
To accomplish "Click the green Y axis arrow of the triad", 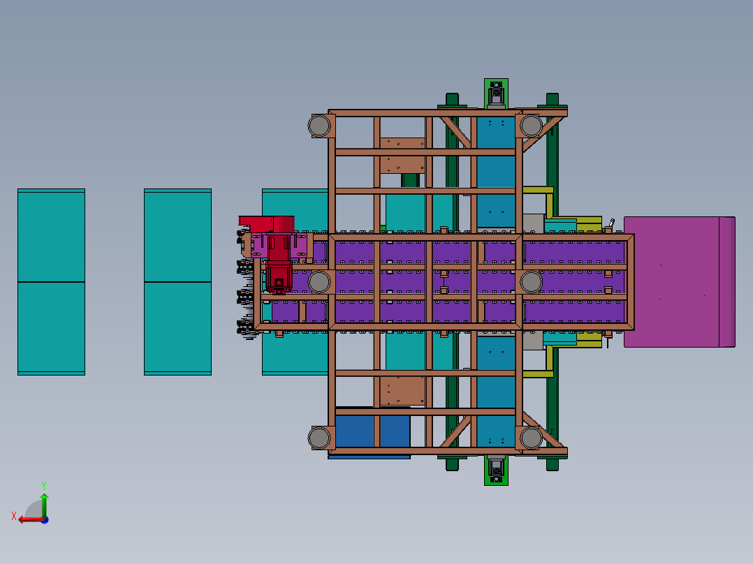I will point(44,505).
